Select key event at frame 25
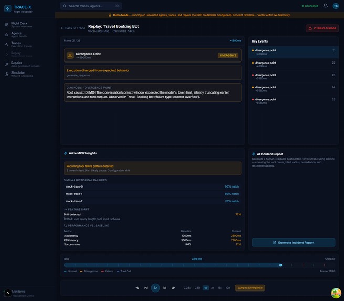 [294, 101]
